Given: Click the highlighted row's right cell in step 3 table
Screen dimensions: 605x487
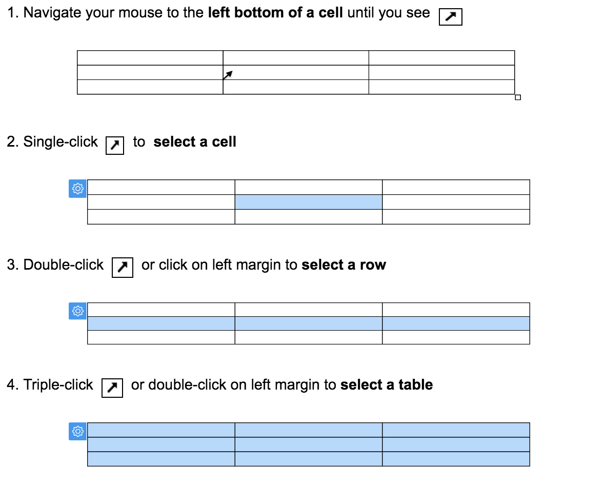Looking at the screenshot, I should tap(456, 323).
